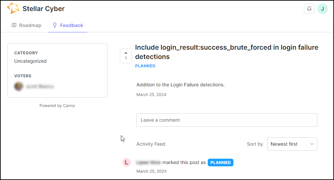Click the blurred name in activity feed
Image resolution: width=334 pixels, height=180 pixels.
149,163
